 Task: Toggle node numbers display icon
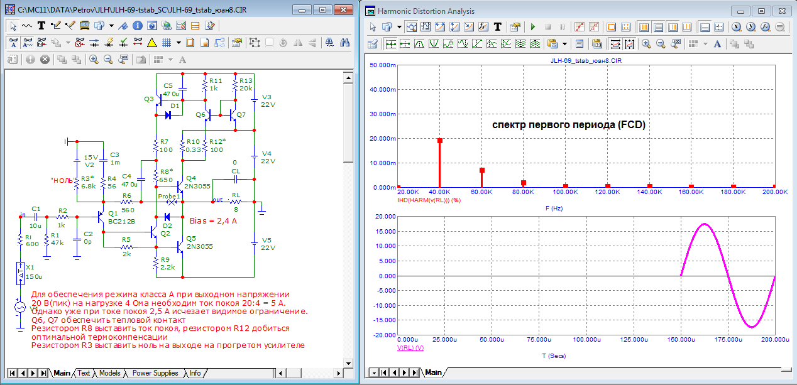click(41, 43)
